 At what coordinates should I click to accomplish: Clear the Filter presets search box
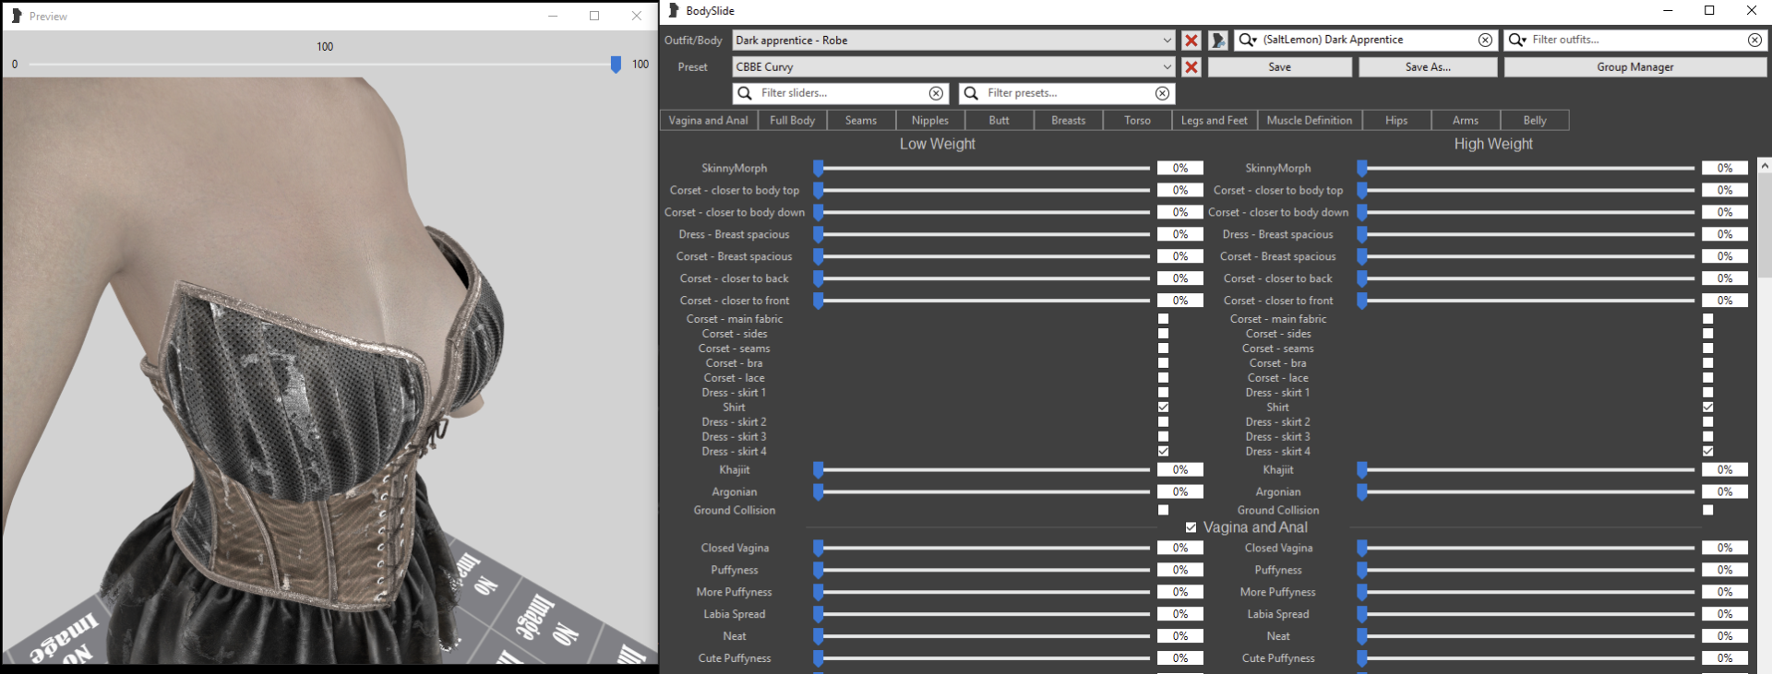pyautogui.click(x=1162, y=93)
